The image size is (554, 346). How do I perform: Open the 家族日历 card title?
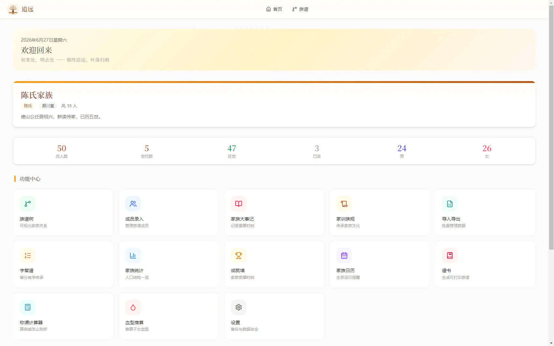point(345,270)
